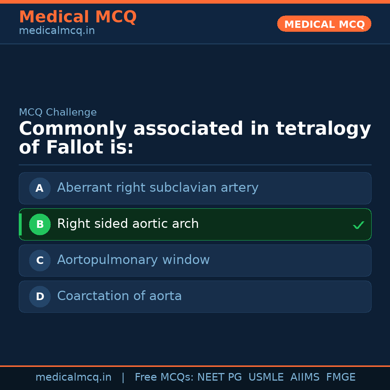The width and height of the screenshot is (390, 390).
Task: Click the Medical MCQ header title
Action: 78,17
